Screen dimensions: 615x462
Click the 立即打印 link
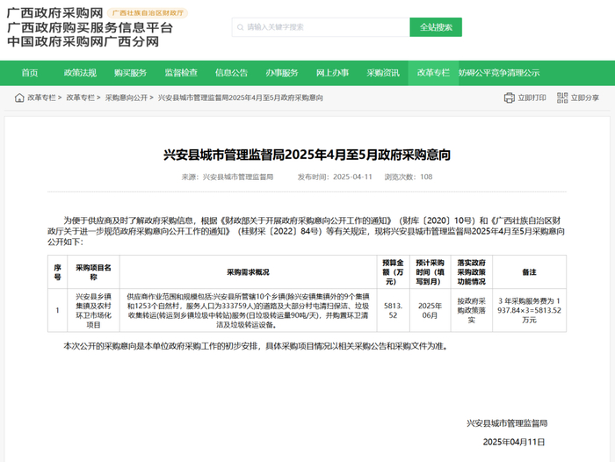tap(532, 97)
